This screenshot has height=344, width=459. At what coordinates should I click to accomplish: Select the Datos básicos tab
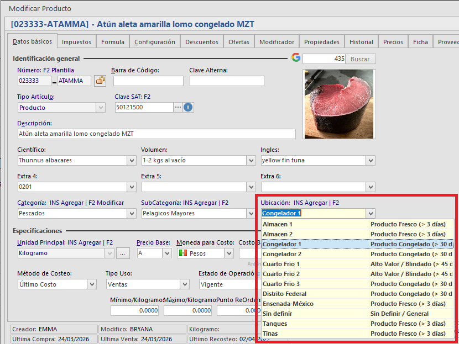click(32, 41)
